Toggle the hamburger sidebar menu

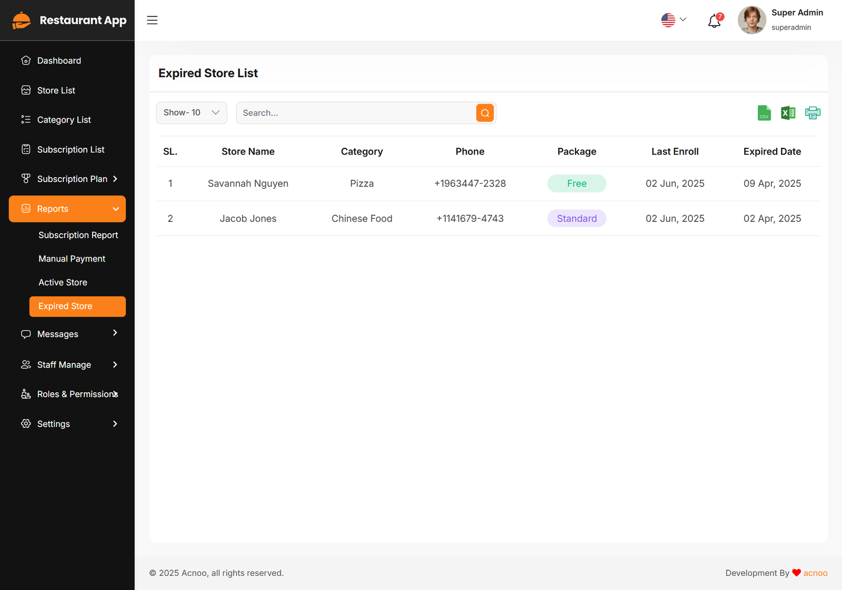(x=152, y=20)
